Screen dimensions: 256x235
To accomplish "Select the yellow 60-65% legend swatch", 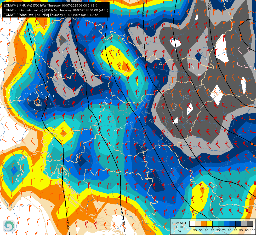I will click(x=210, y=224).
